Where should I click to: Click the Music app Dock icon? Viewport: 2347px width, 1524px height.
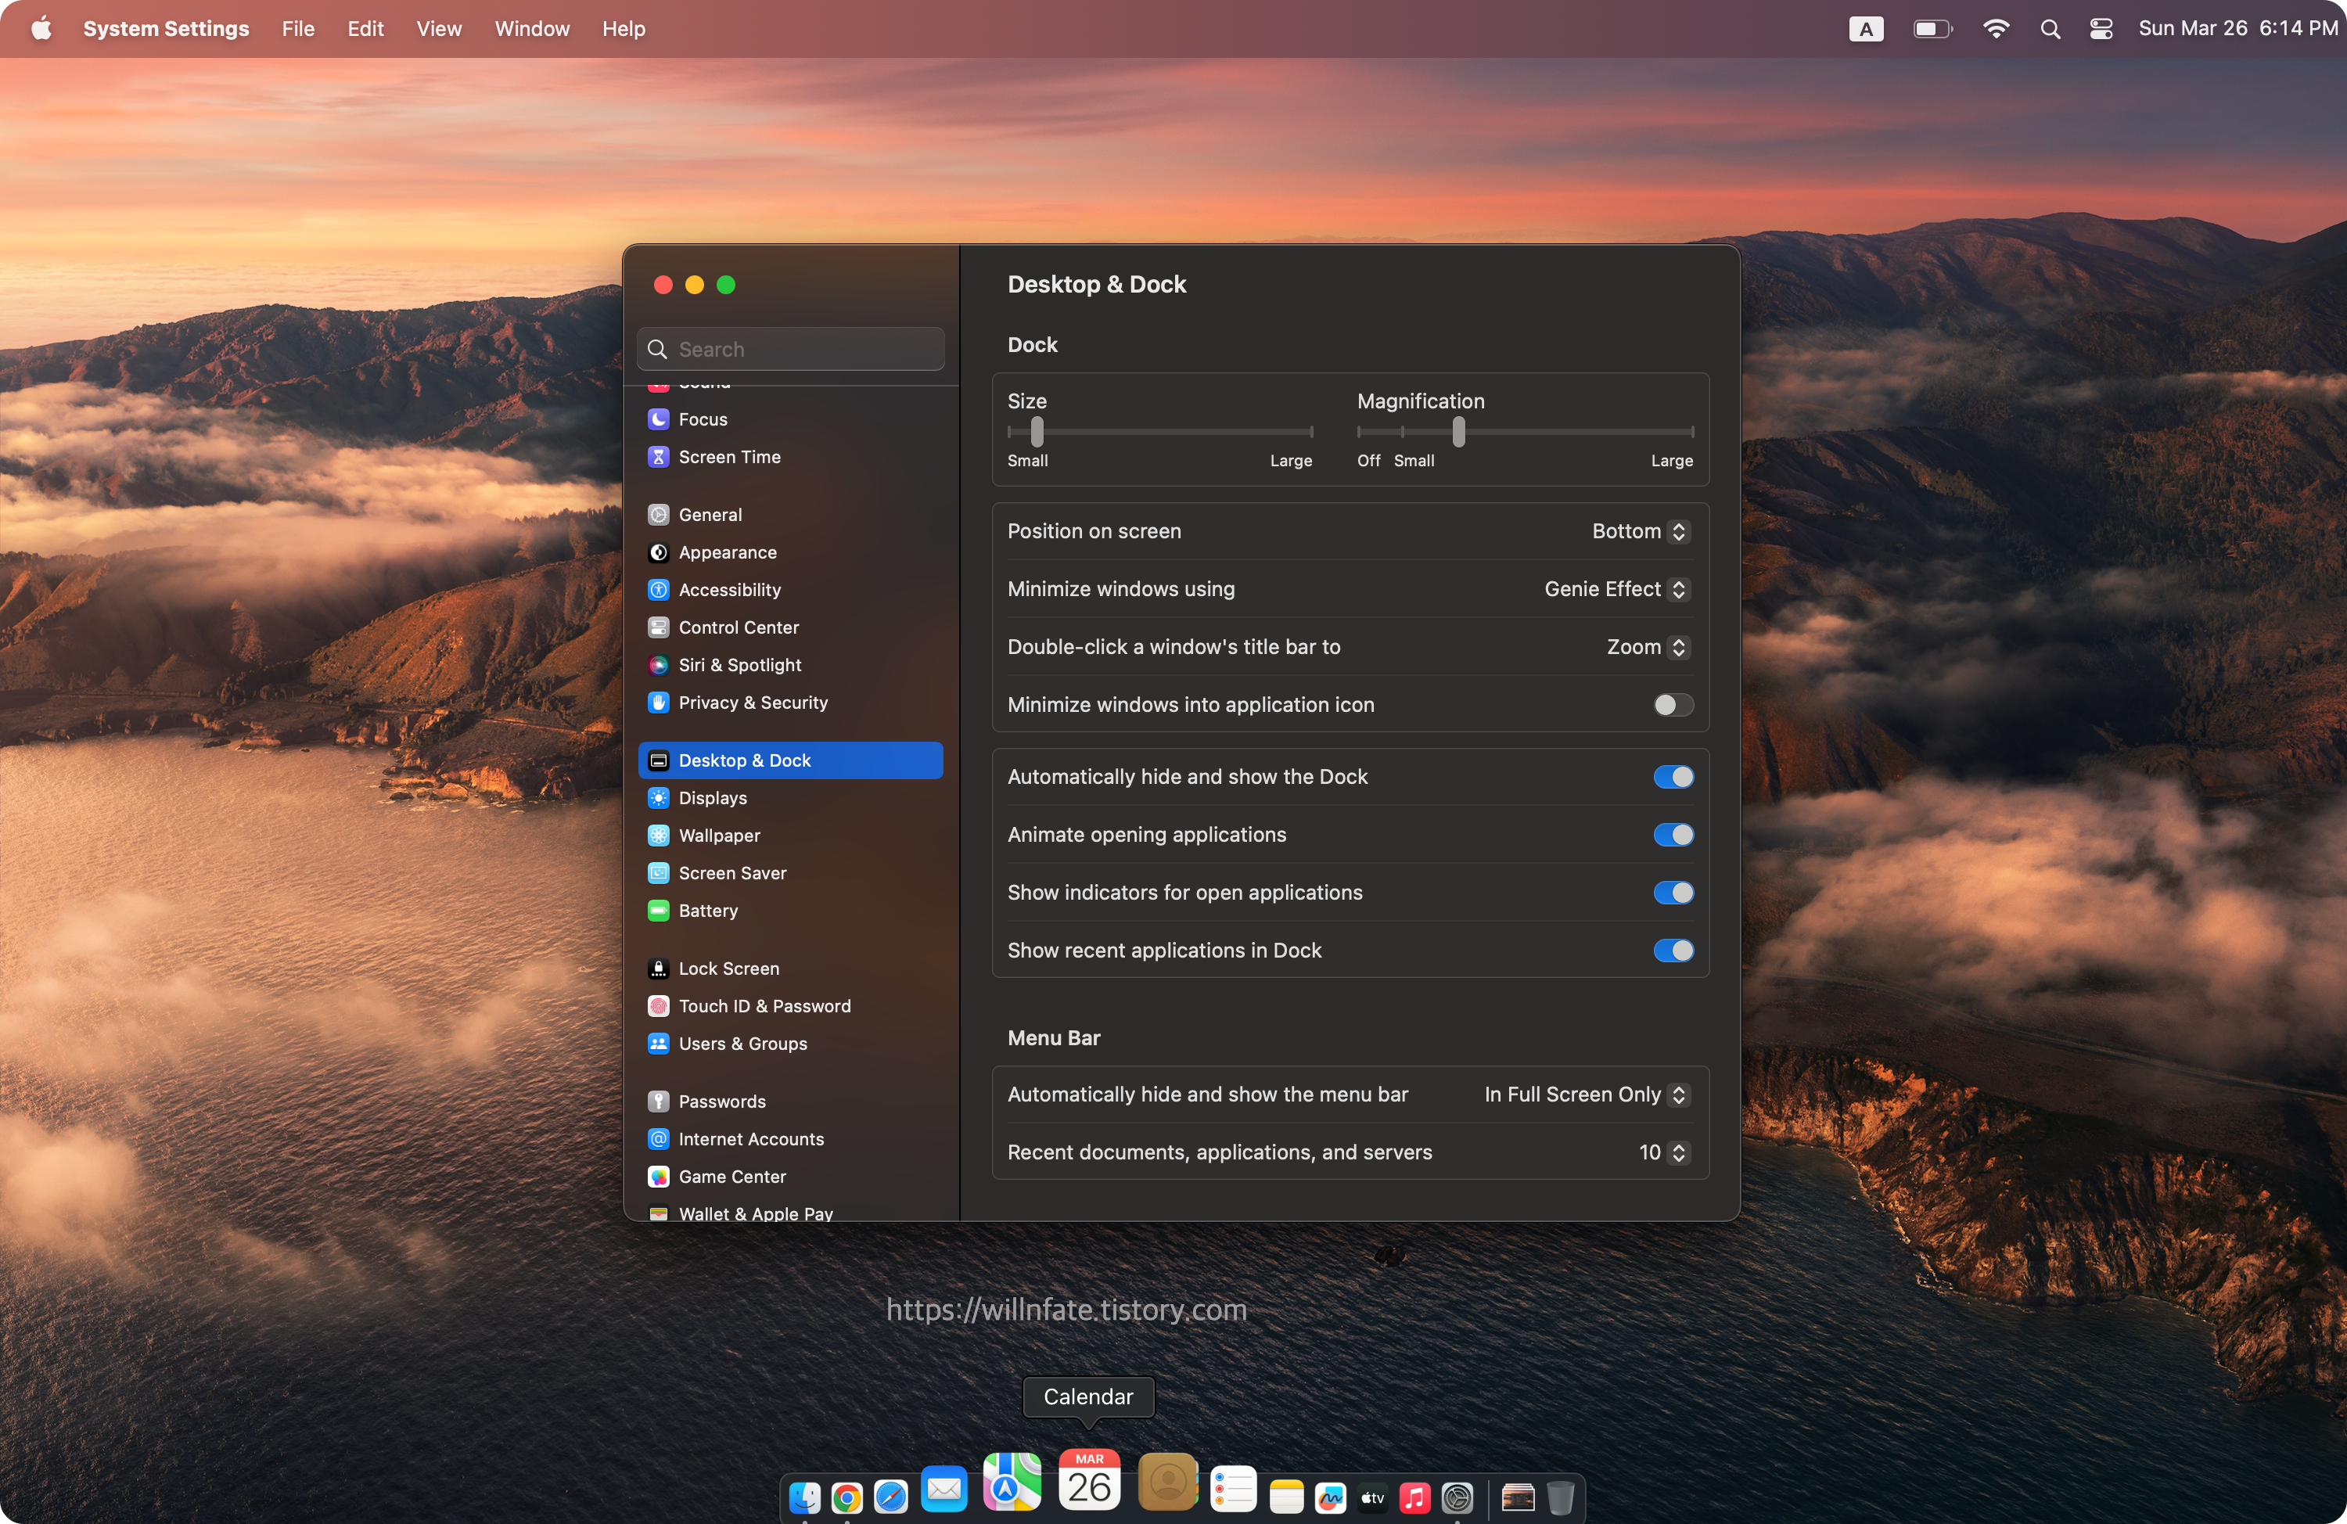click(x=1414, y=1498)
